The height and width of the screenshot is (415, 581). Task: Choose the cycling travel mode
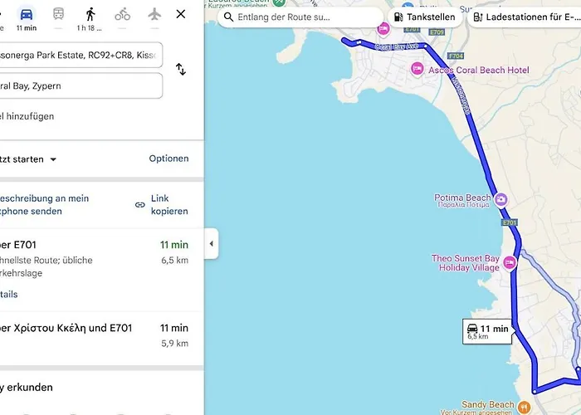pyautogui.click(x=123, y=14)
